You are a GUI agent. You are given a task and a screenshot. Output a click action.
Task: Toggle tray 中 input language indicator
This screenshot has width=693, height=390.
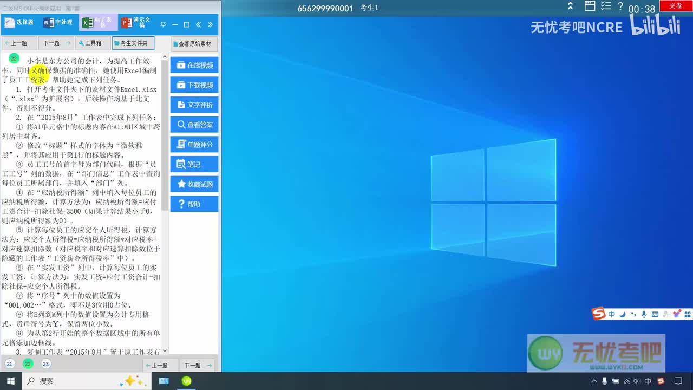[x=649, y=381]
